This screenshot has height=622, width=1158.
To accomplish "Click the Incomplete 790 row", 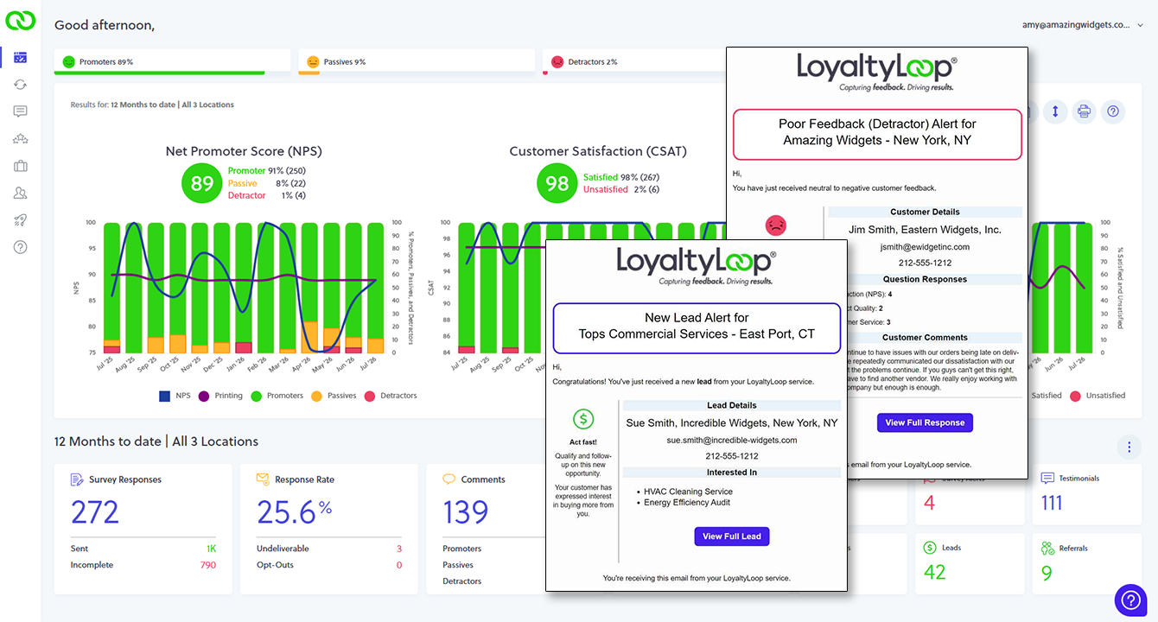I will 143,565.
